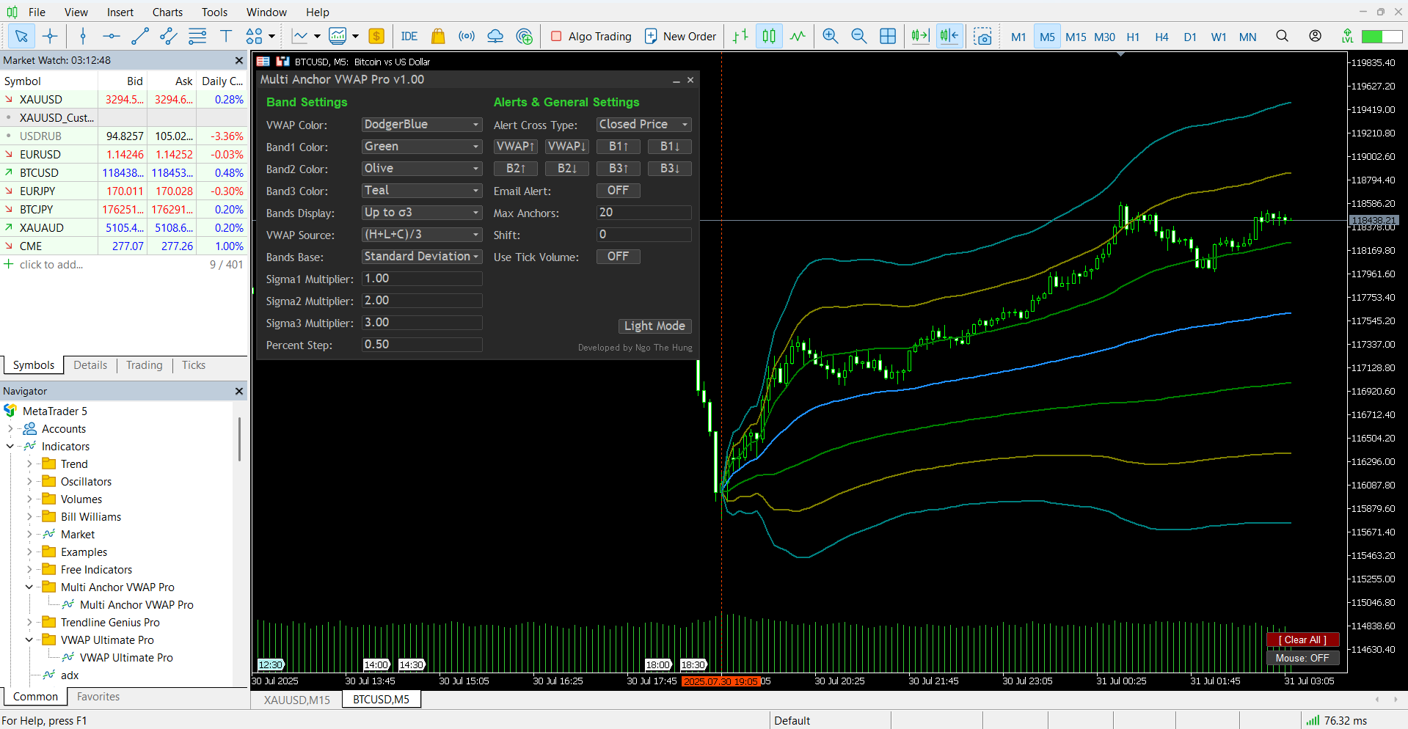This screenshot has width=1408, height=729.
Task: Open the Market shopping bag icon
Action: click(x=438, y=36)
